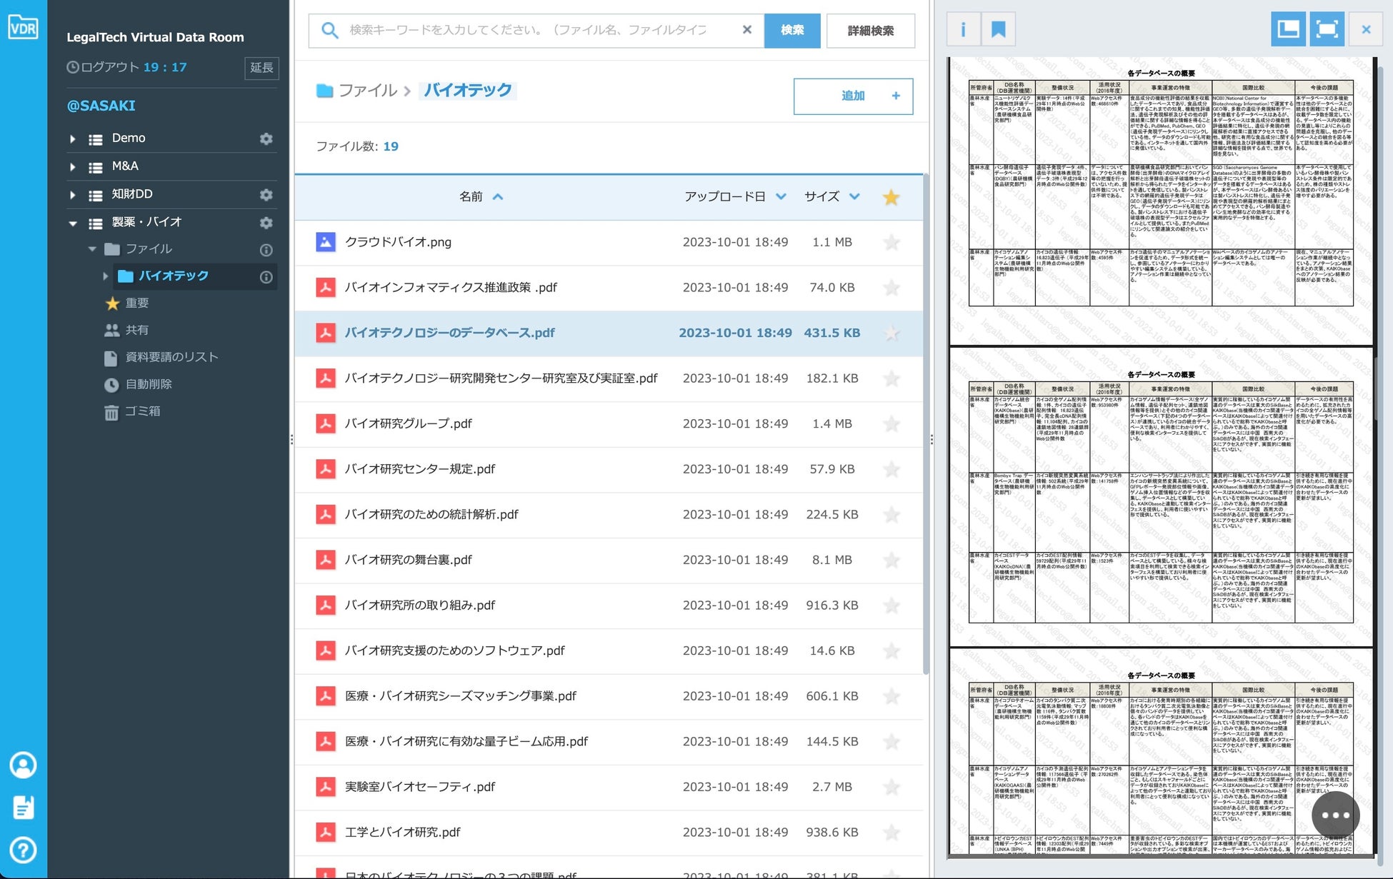This screenshot has height=879, width=1393.
Task: Switch preview to split panel layout
Action: tap(1288, 29)
